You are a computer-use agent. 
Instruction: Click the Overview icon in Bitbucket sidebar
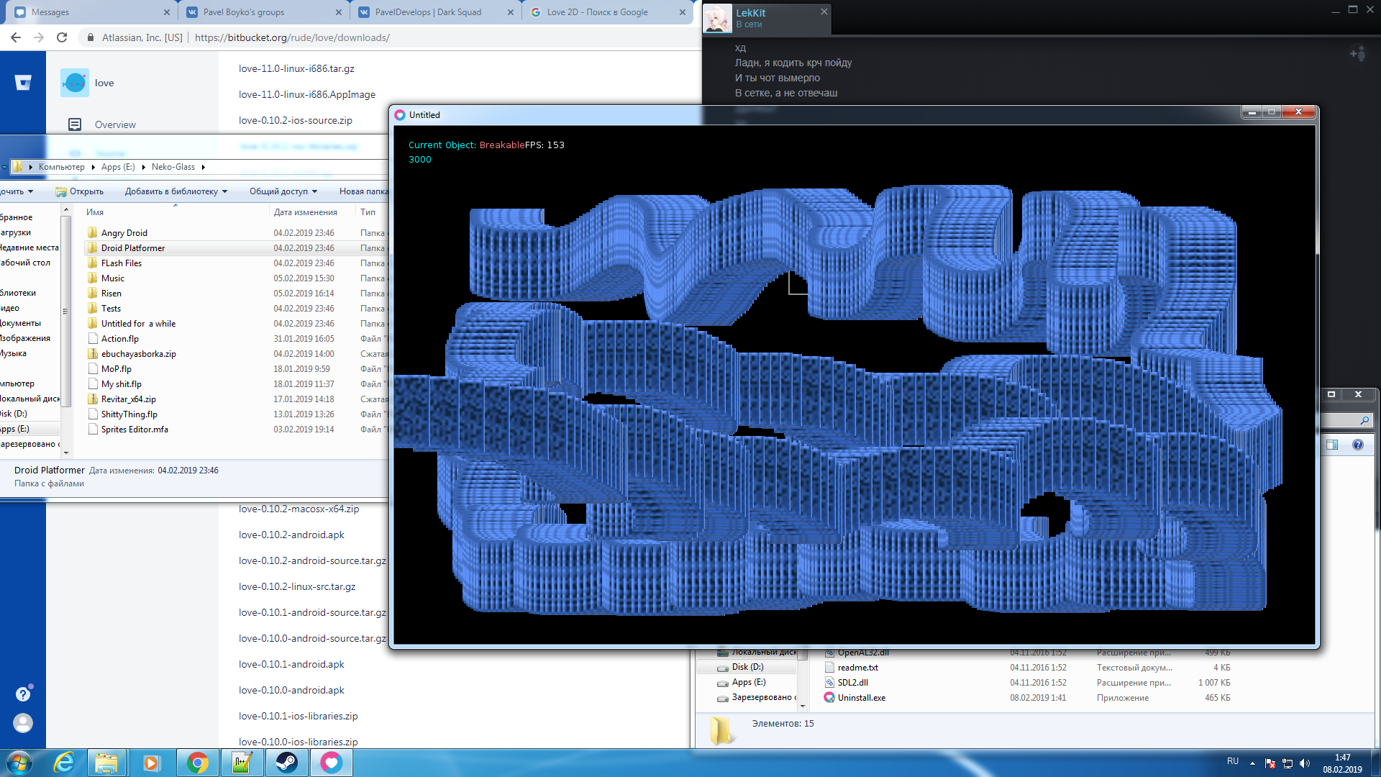pyautogui.click(x=75, y=124)
